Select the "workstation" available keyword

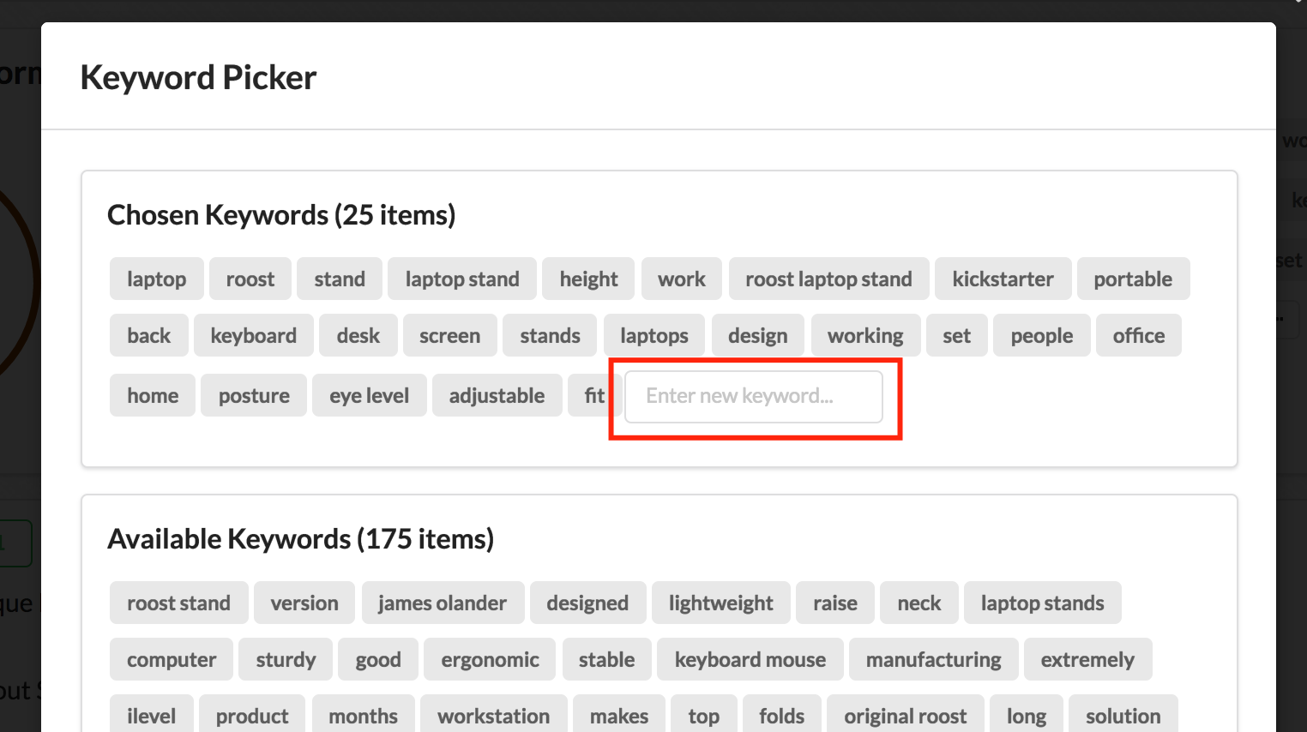point(493,716)
